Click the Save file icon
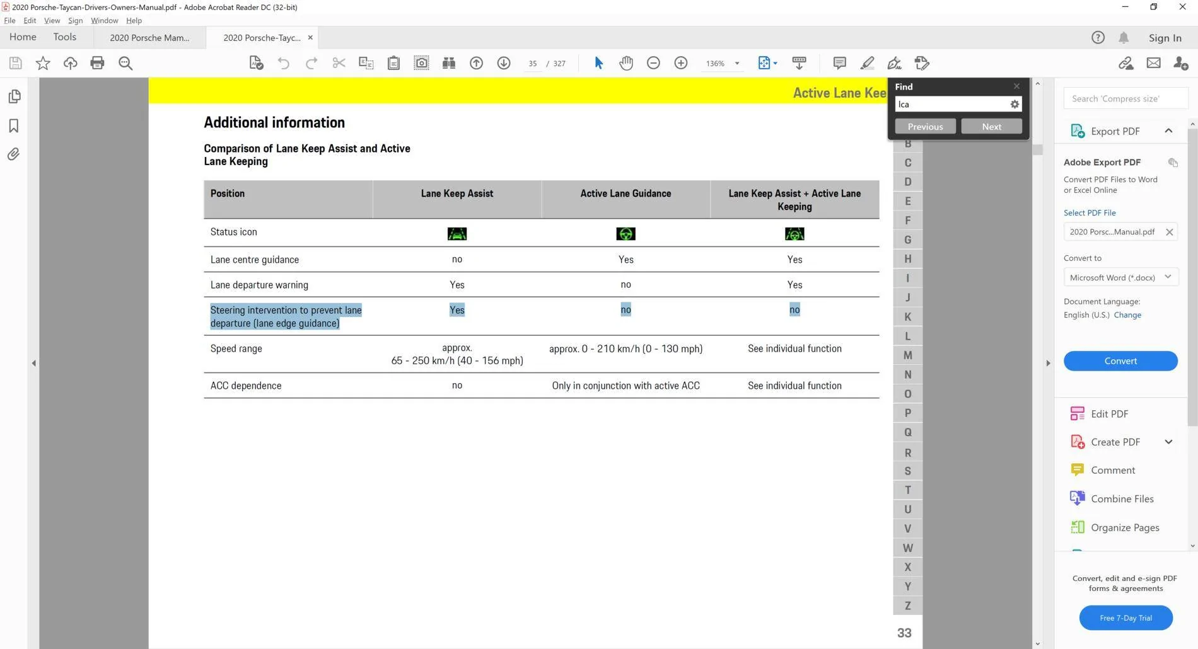1198x649 pixels. [16, 63]
